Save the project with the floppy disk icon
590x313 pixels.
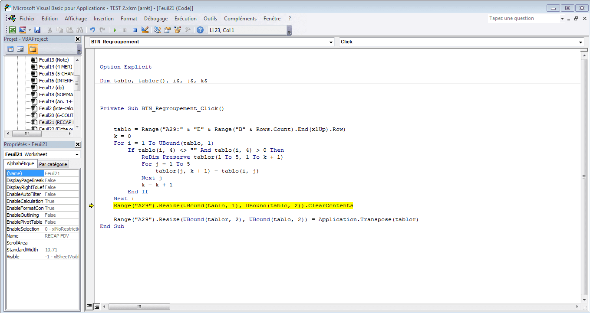[x=37, y=30]
